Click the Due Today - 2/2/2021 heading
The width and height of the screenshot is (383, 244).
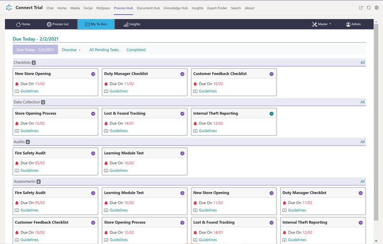(x=36, y=39)
